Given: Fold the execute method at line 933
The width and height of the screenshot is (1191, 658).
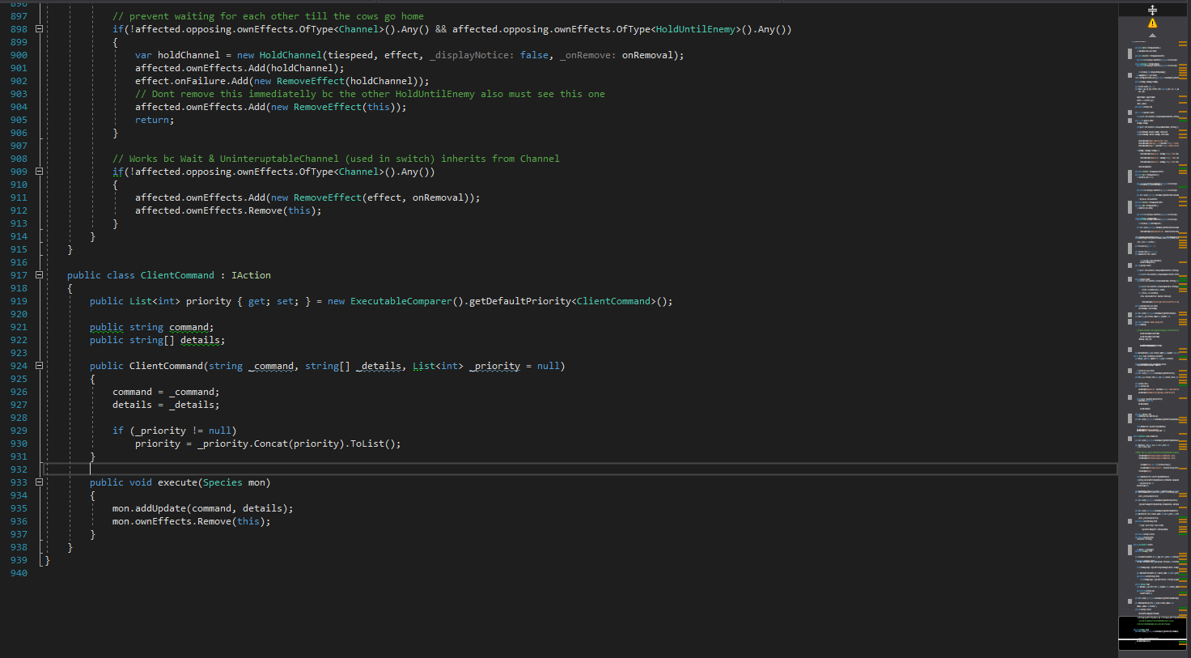Looking at the screenshot, I should [x=39, y=482].
